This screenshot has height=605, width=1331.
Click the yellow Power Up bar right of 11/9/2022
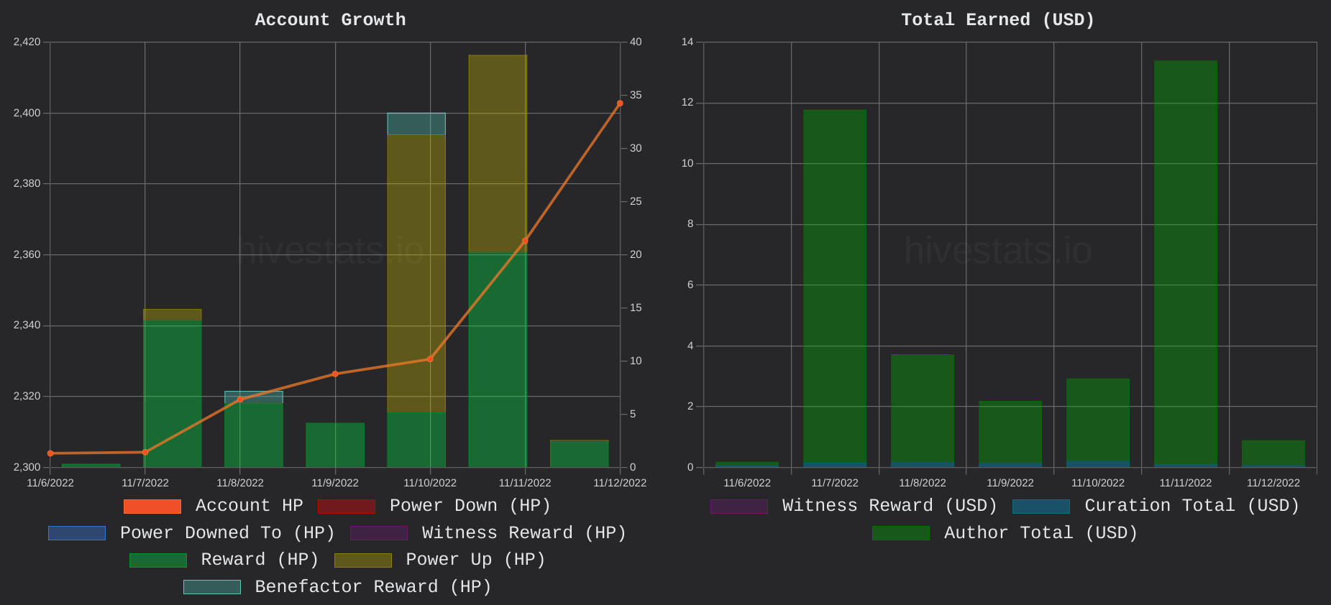416,273
